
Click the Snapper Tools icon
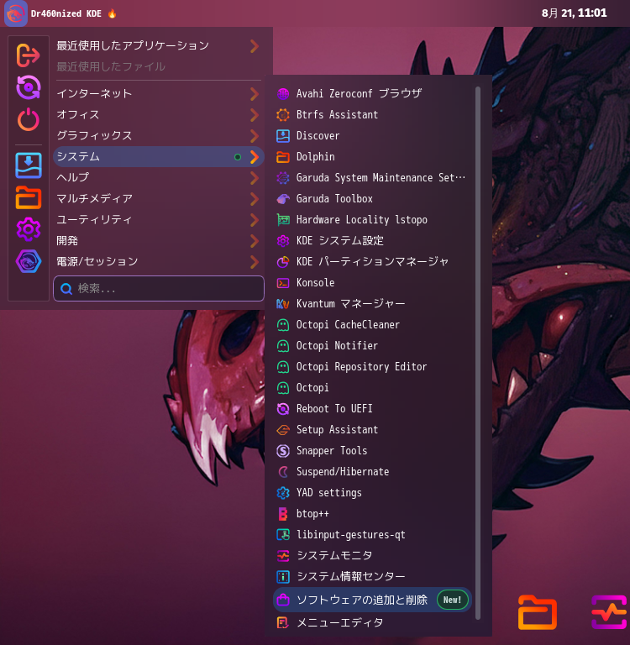click(x=283, y=451)
